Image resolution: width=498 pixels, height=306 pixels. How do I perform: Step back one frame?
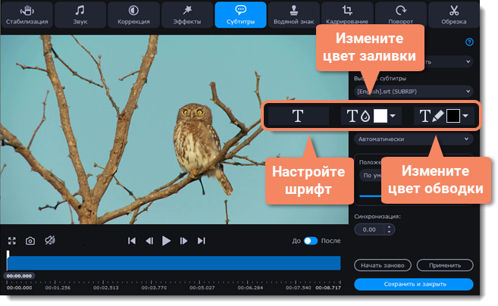tap(149, 241)
